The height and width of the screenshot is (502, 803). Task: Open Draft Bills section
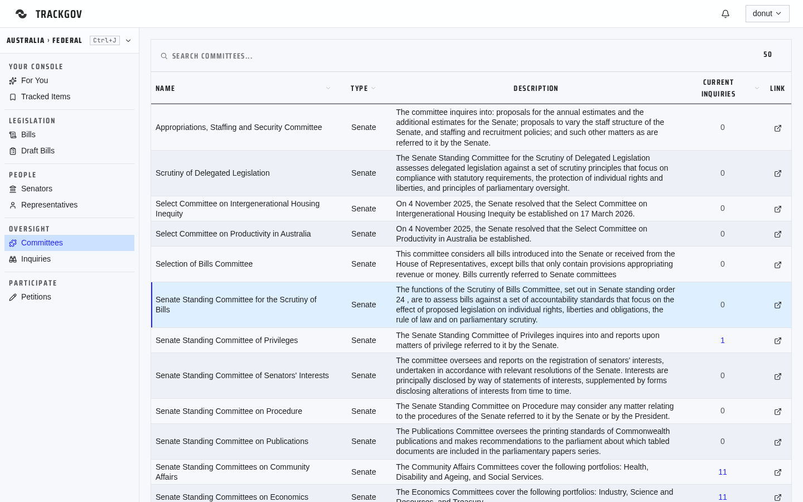pos(69,151)
